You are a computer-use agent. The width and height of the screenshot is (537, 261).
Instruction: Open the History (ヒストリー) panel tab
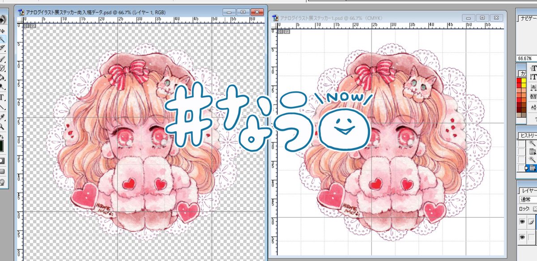[528, 135]
